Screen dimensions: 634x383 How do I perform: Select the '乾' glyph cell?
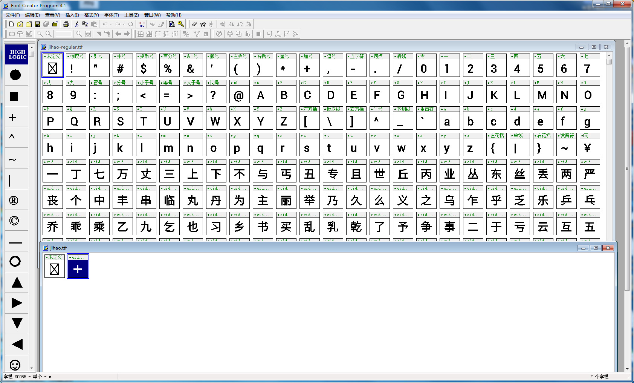pyautogui.click(x=356, y=224)
